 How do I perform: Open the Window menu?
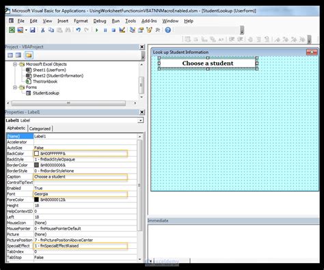tap(170, 21)
